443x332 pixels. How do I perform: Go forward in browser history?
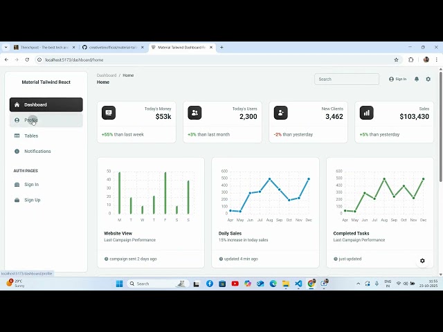(x=17, y=60)
